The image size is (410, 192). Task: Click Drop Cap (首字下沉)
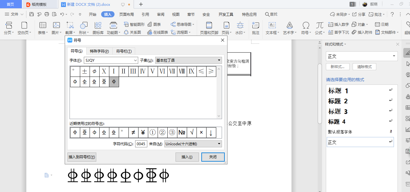[x=339, y=32]
